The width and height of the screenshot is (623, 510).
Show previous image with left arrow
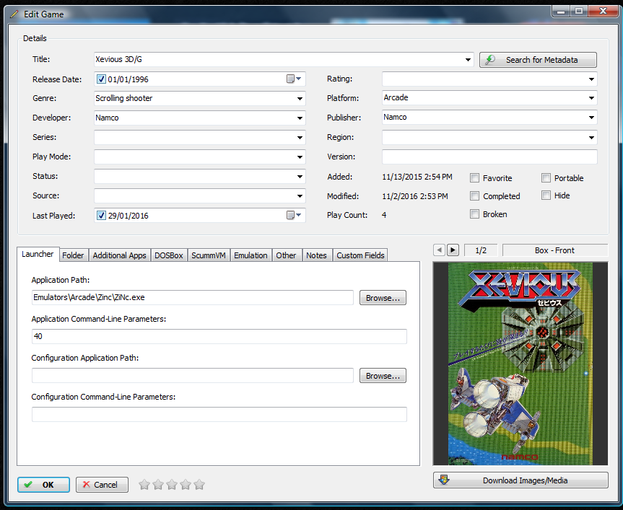[439, 250]
